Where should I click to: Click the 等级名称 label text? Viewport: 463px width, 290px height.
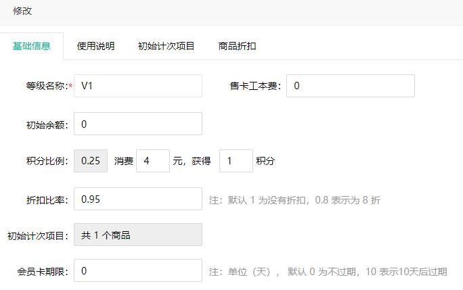pos(45,87)
